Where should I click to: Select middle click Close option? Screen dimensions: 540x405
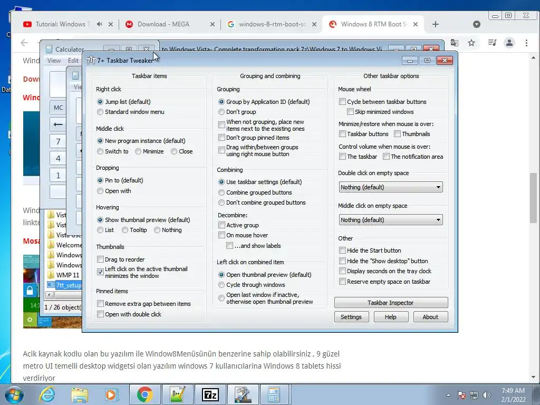click(x=174, y=151)
